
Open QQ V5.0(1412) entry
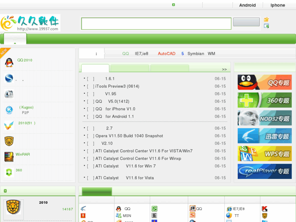pos(112,101)
